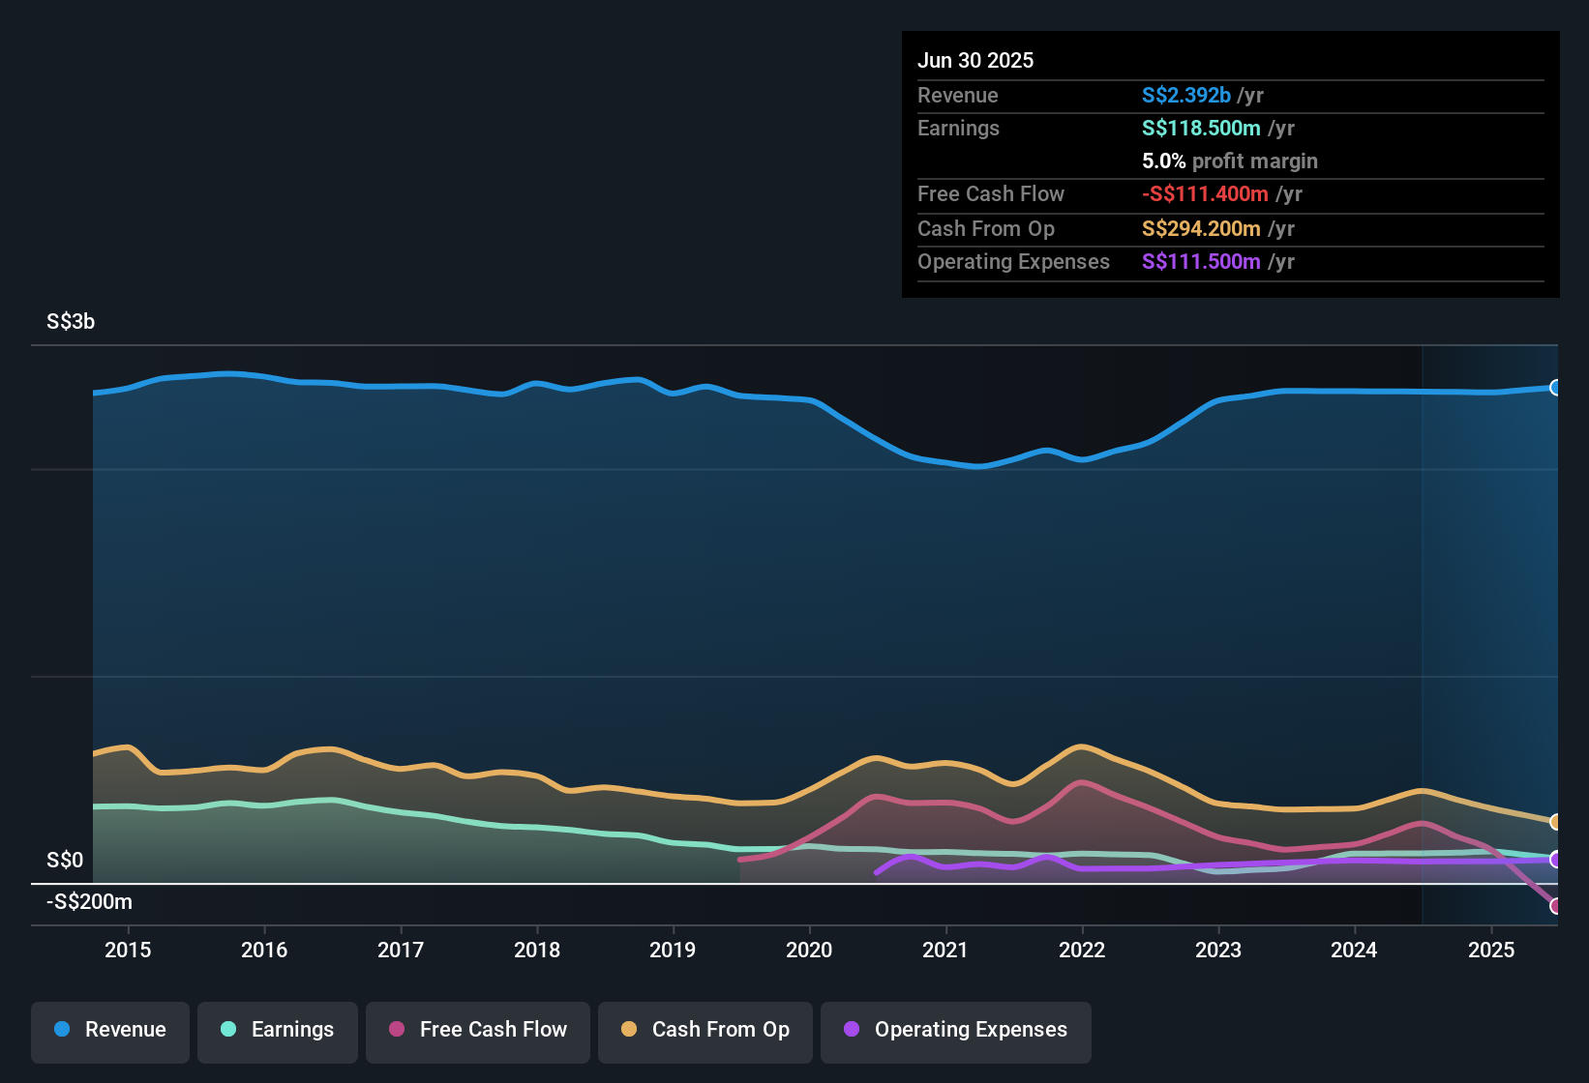Click the orange Cash From Op dot
1589x1083 pixels.
[x=629, y=1029]
